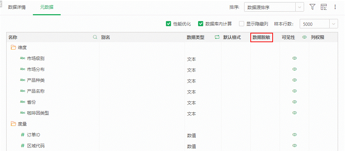Click the 数据脱敏 column header
The image size is (345, 151).
tap(262, 37)
